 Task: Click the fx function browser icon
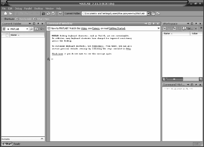48,59
